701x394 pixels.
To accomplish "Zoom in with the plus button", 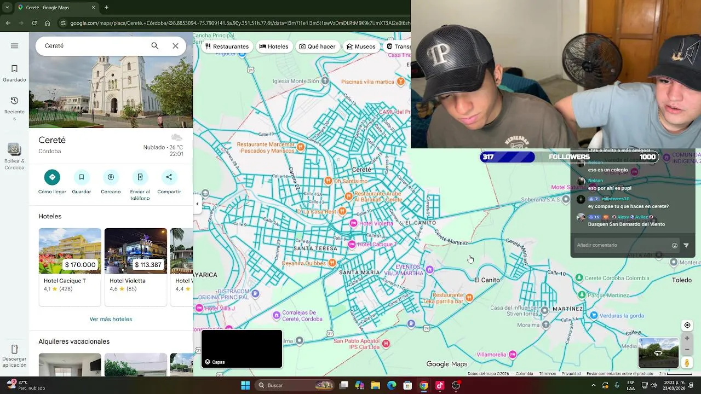I will tap(687, 338).
